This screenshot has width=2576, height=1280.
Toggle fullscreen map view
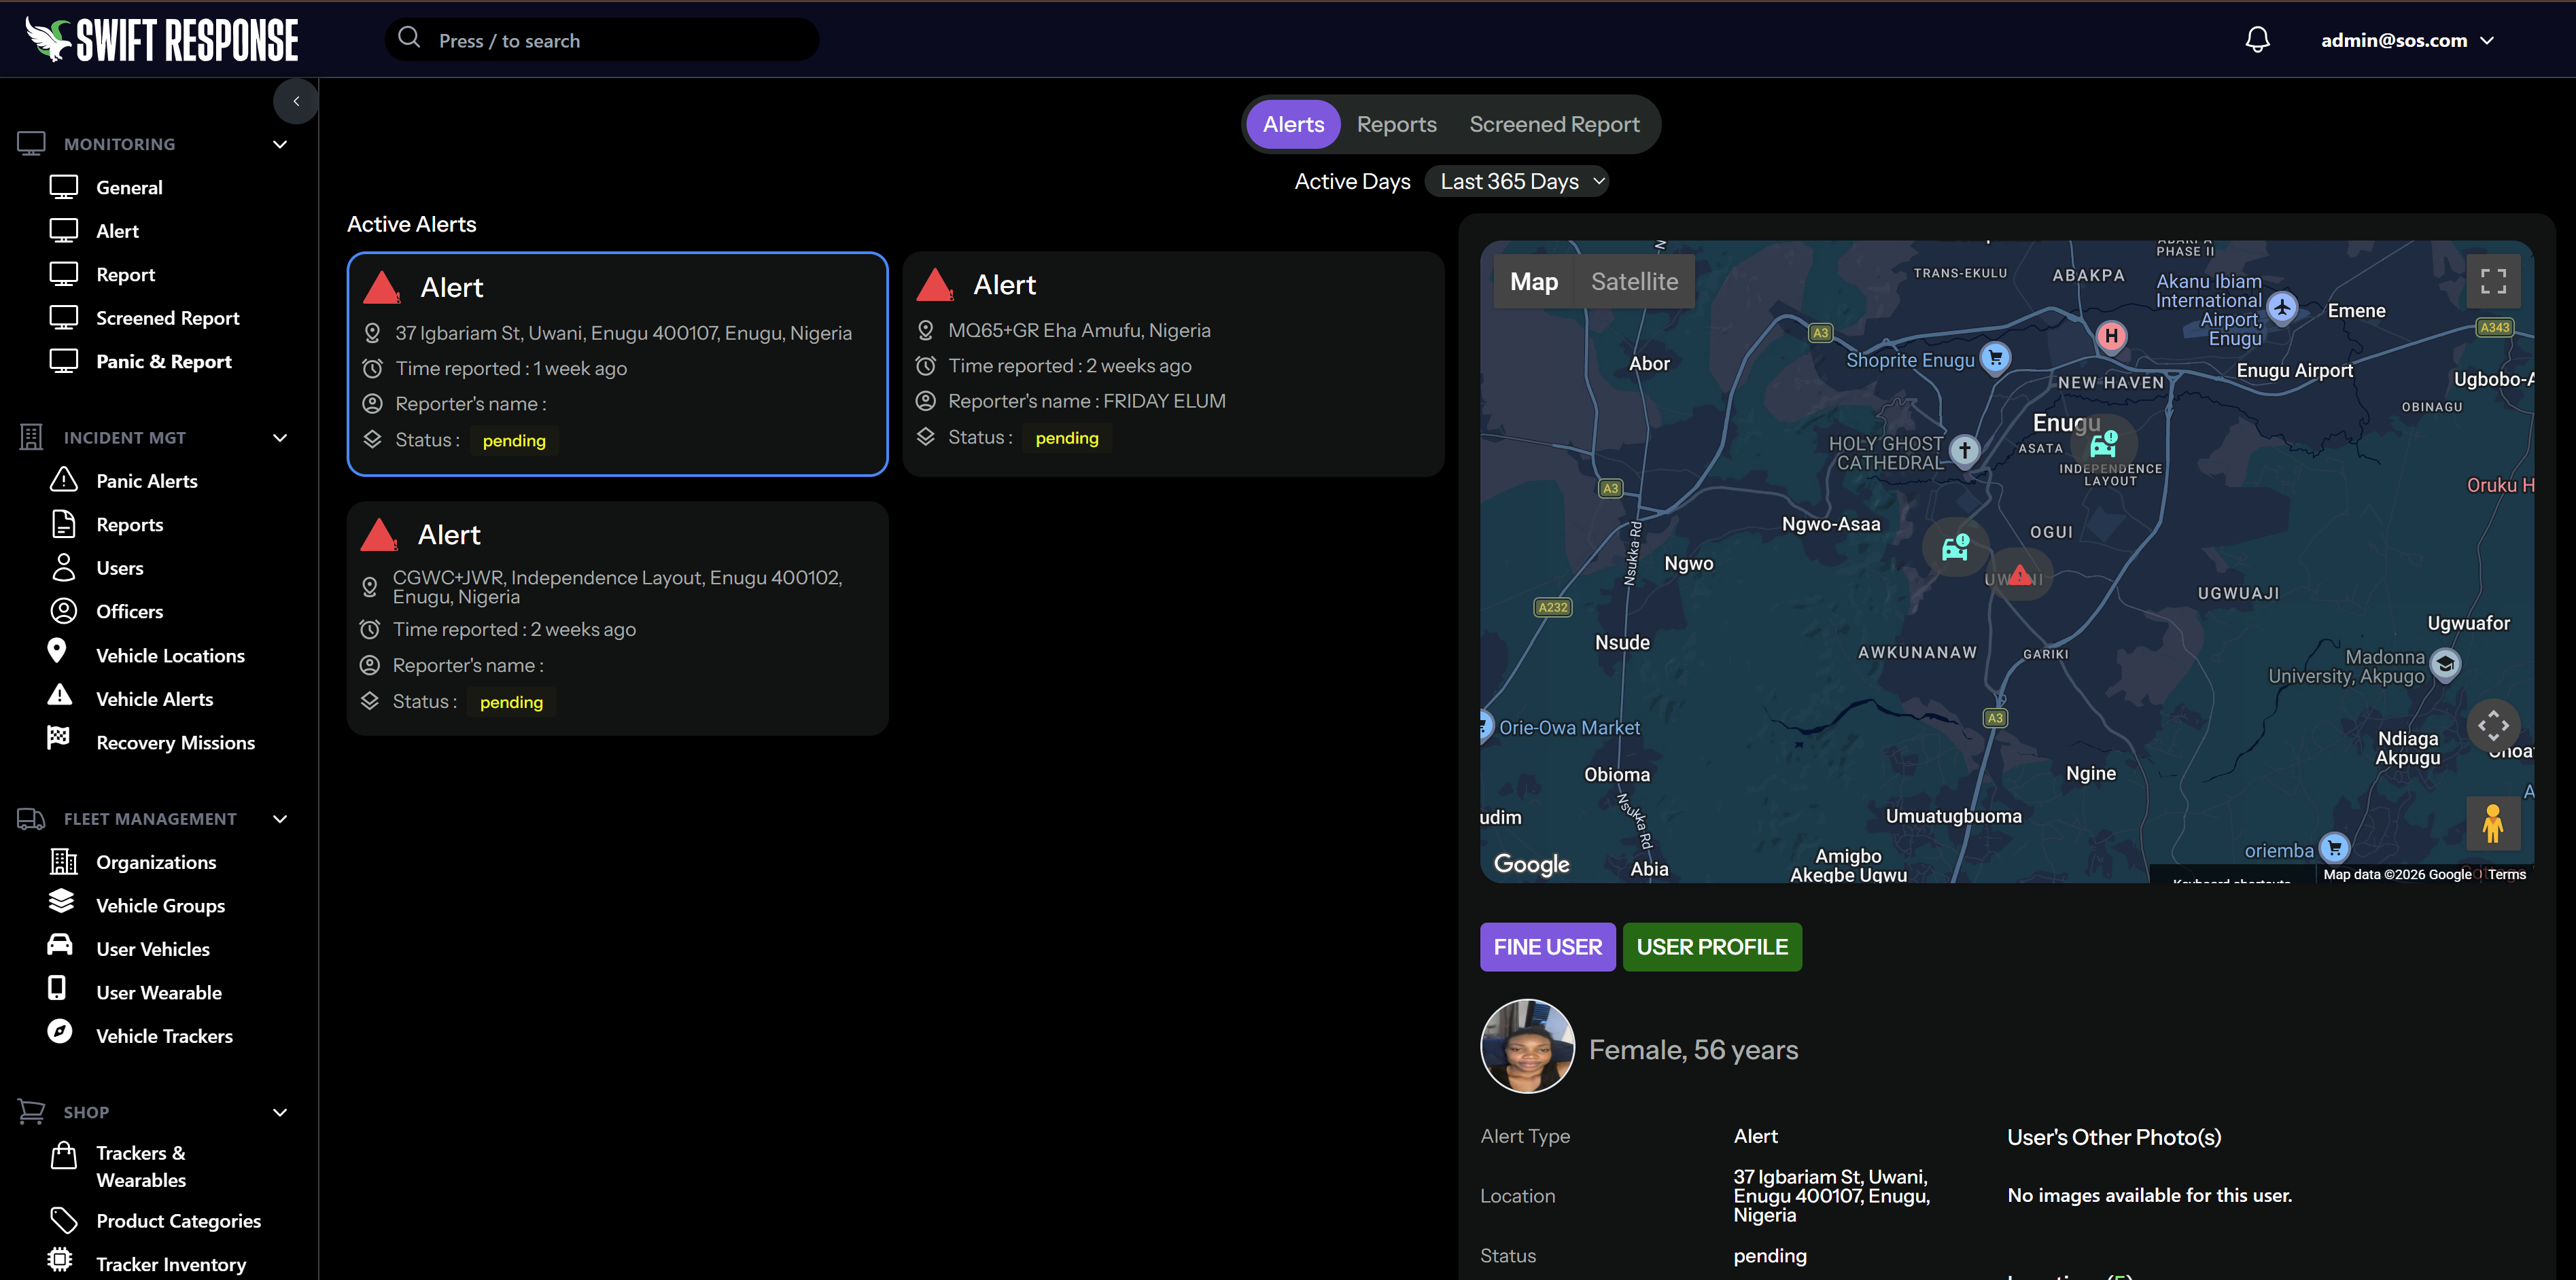[x=2493, y=281]
